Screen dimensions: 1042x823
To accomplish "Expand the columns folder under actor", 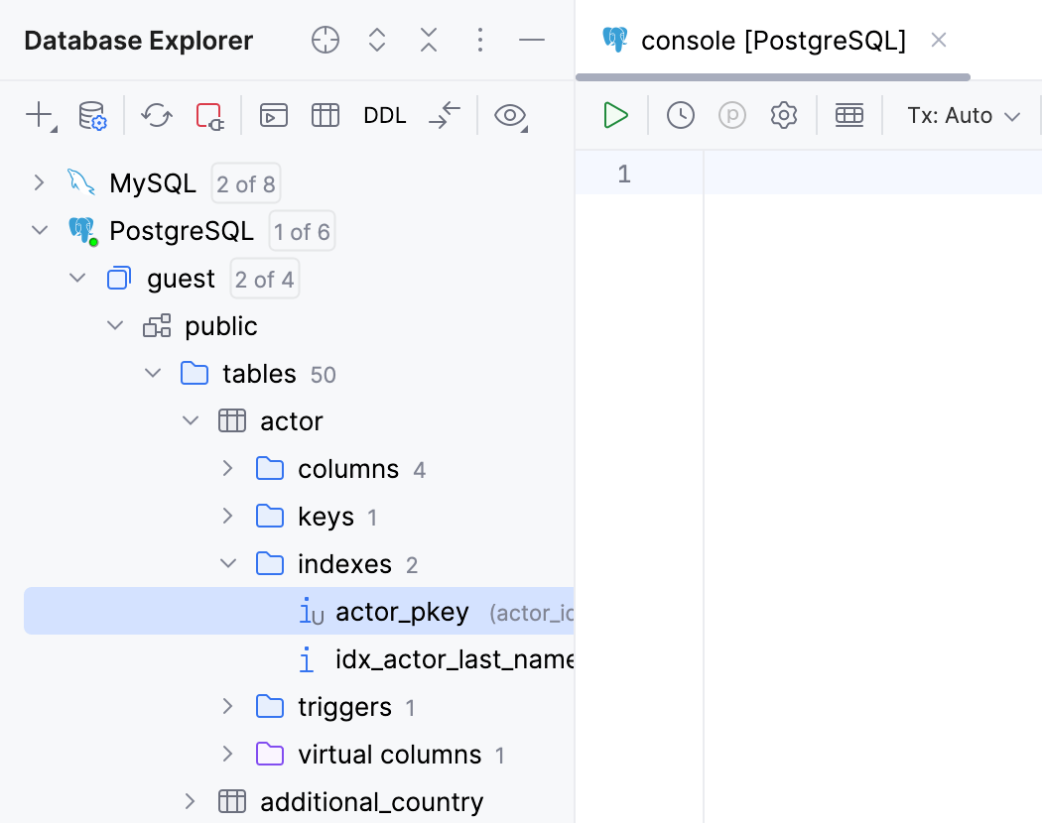I will pos(227,468).
